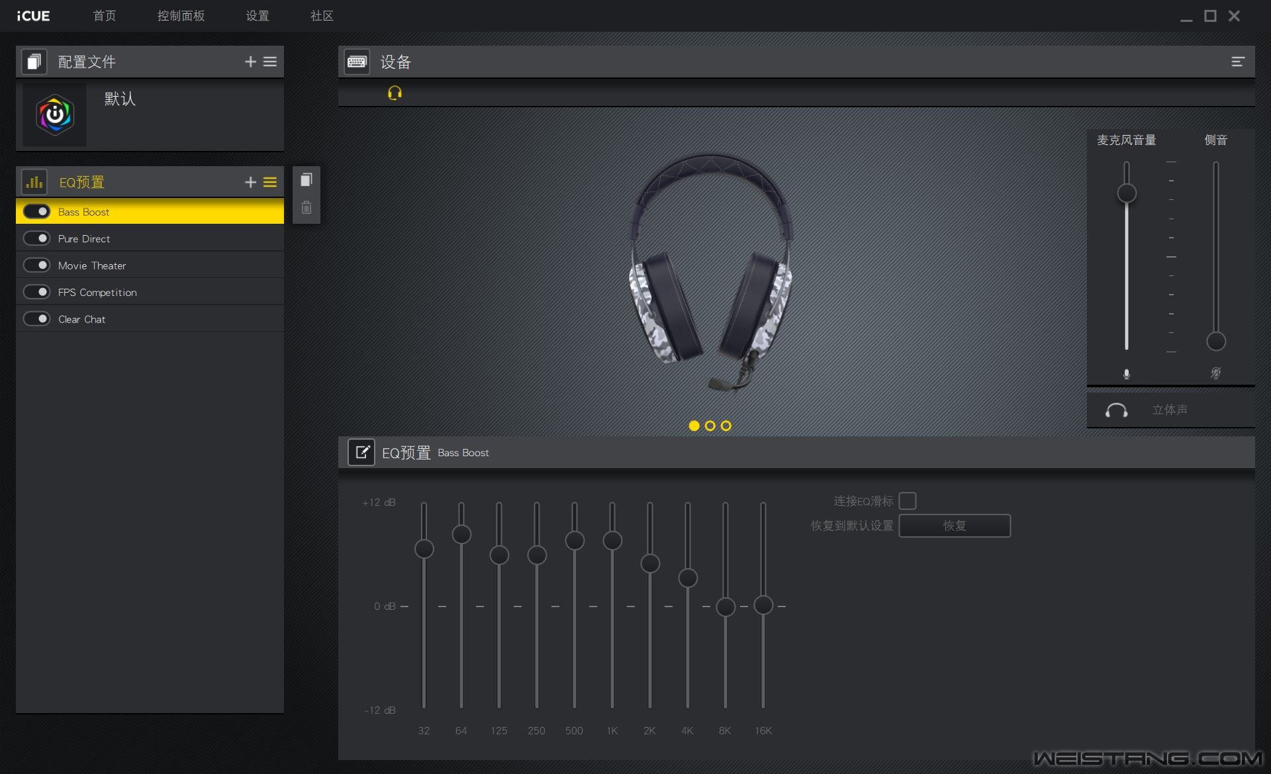Screen dimensions: 1271x774
Task: Toggle the Clear Chat preset switch
Action: coord(37,318)
